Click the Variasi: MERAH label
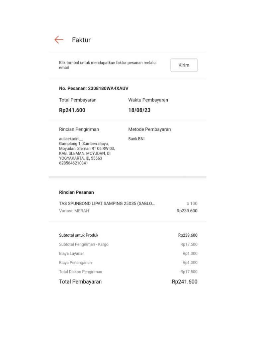This screenshot has height=340, width=255. click(74, 211)
